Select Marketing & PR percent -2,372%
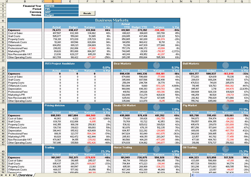The width and height of the screenshot is (251, 177). 175,51
